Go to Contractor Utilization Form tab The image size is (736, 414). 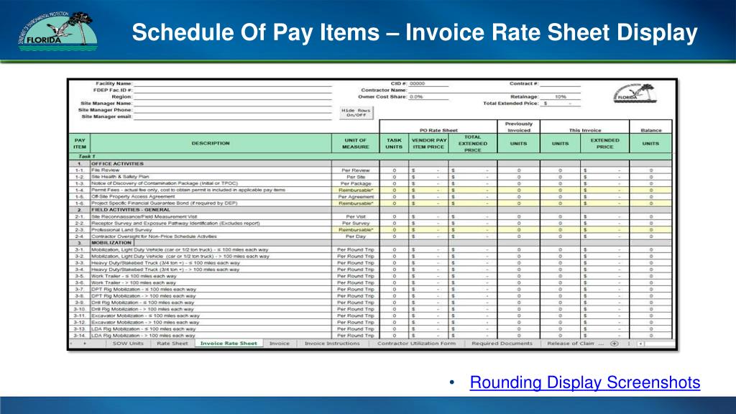click(416, 344)
